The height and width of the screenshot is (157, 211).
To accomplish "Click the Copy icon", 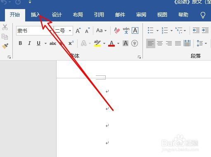I will click(5, 37).
